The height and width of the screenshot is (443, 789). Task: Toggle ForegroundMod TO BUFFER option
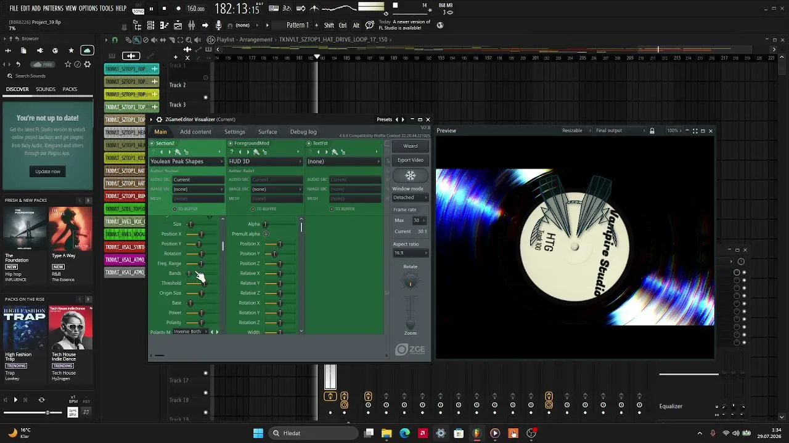coord(264,209)
